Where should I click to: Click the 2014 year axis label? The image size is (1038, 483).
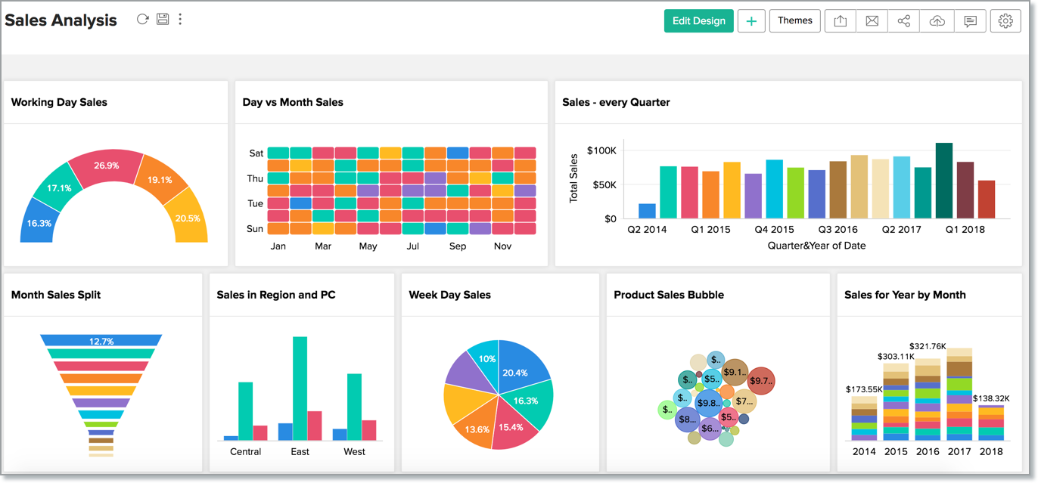[x=864, y=451]
